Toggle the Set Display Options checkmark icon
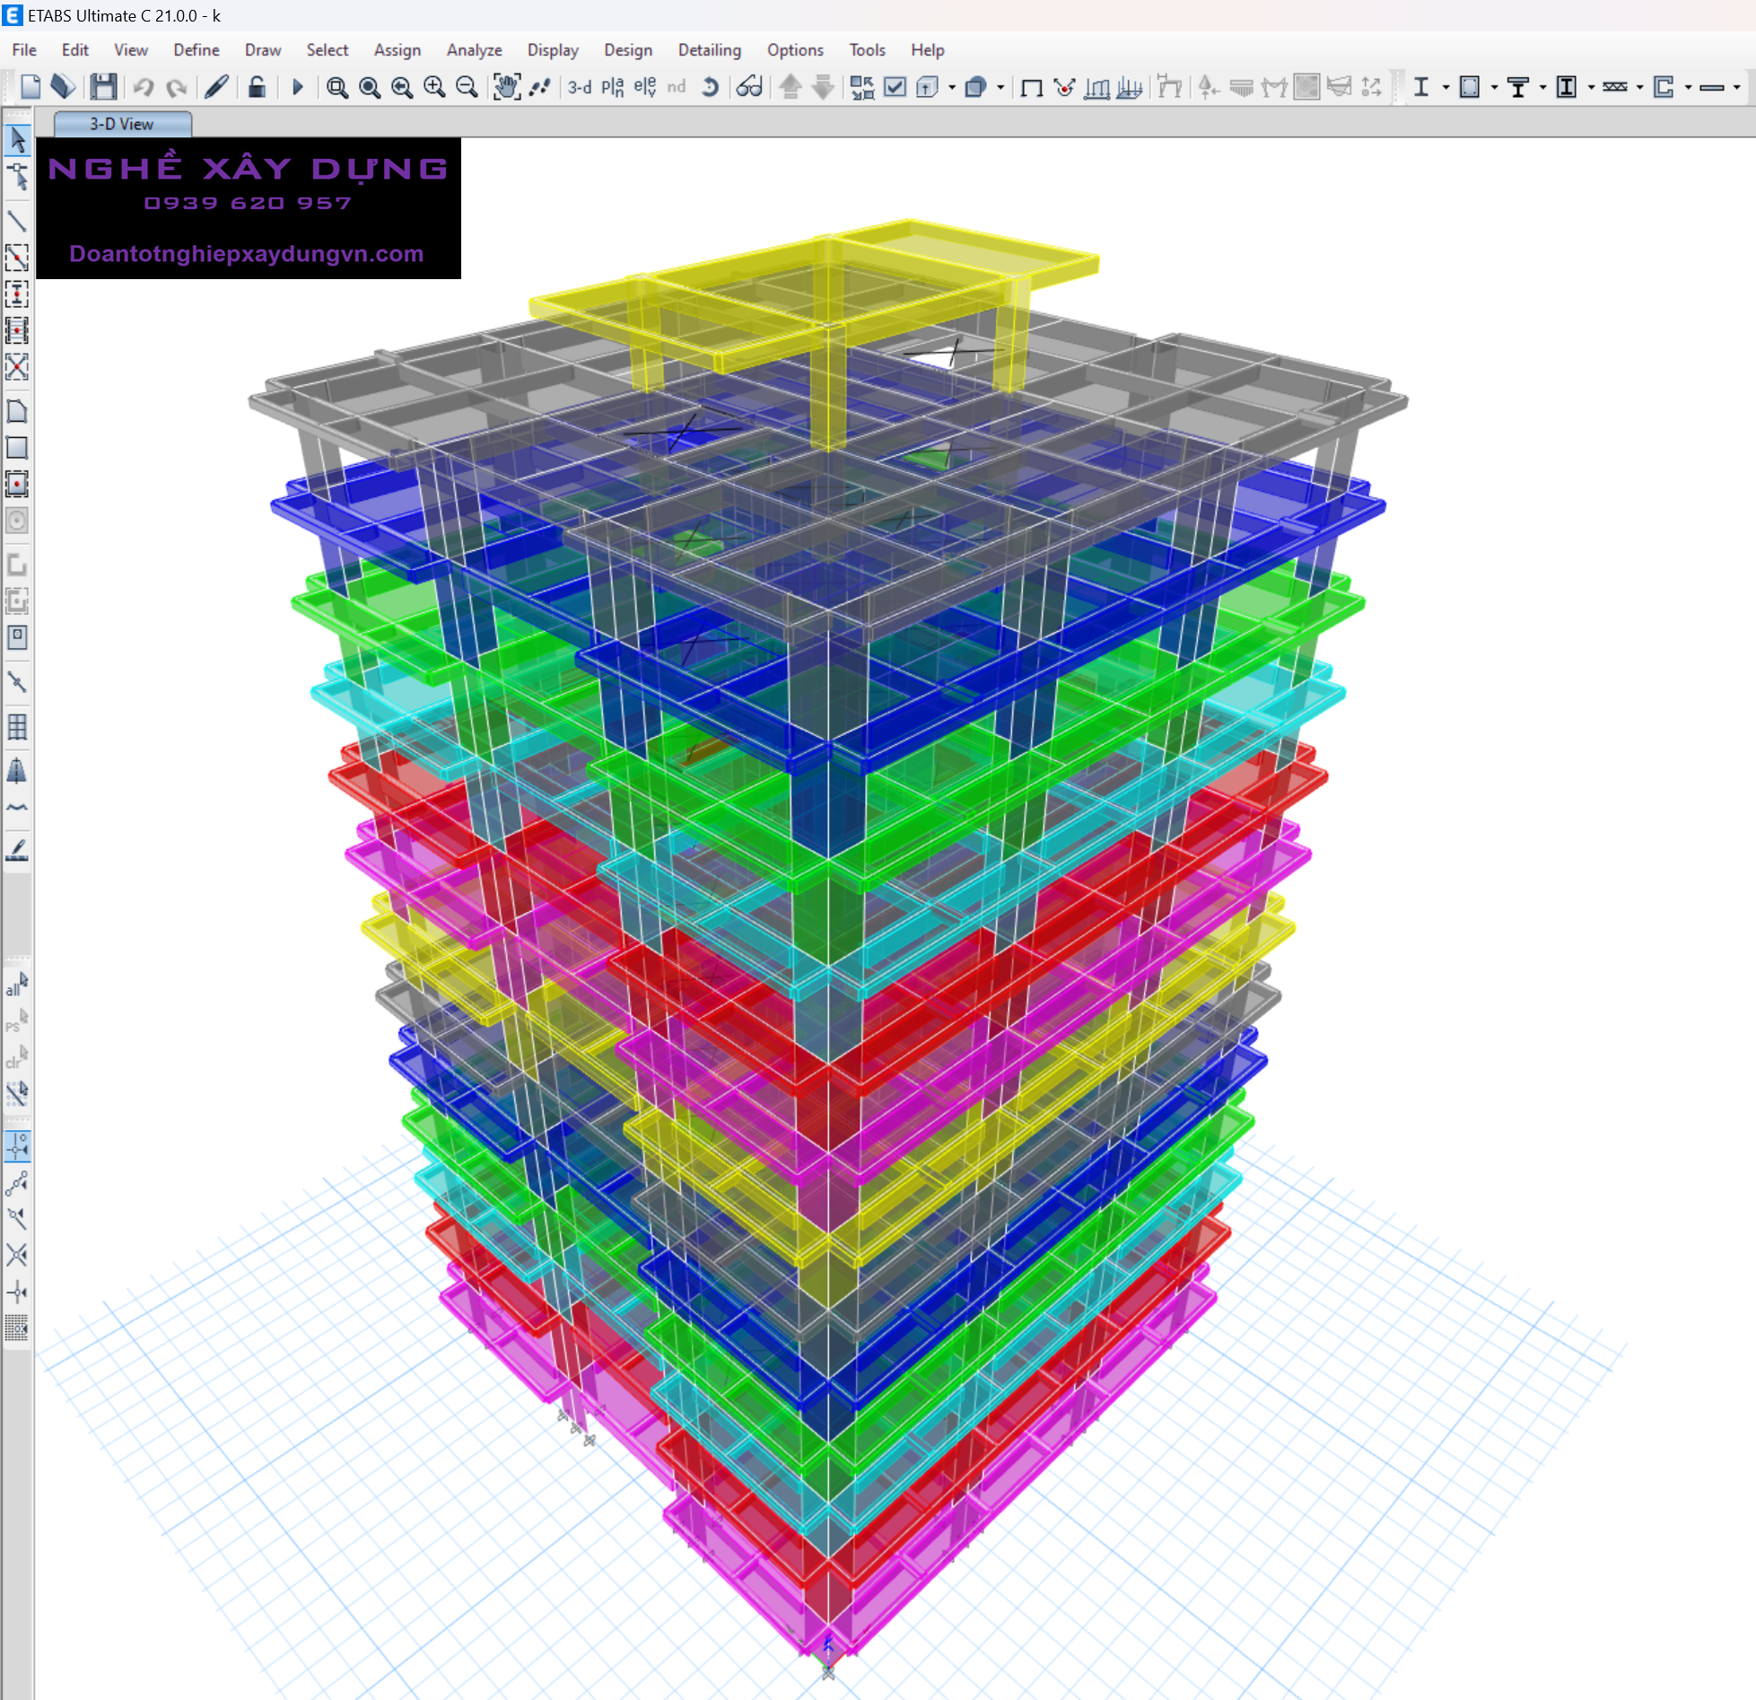Viewport: 1756px width, 1700px height. pyautogui.click(x=895, y=87)
